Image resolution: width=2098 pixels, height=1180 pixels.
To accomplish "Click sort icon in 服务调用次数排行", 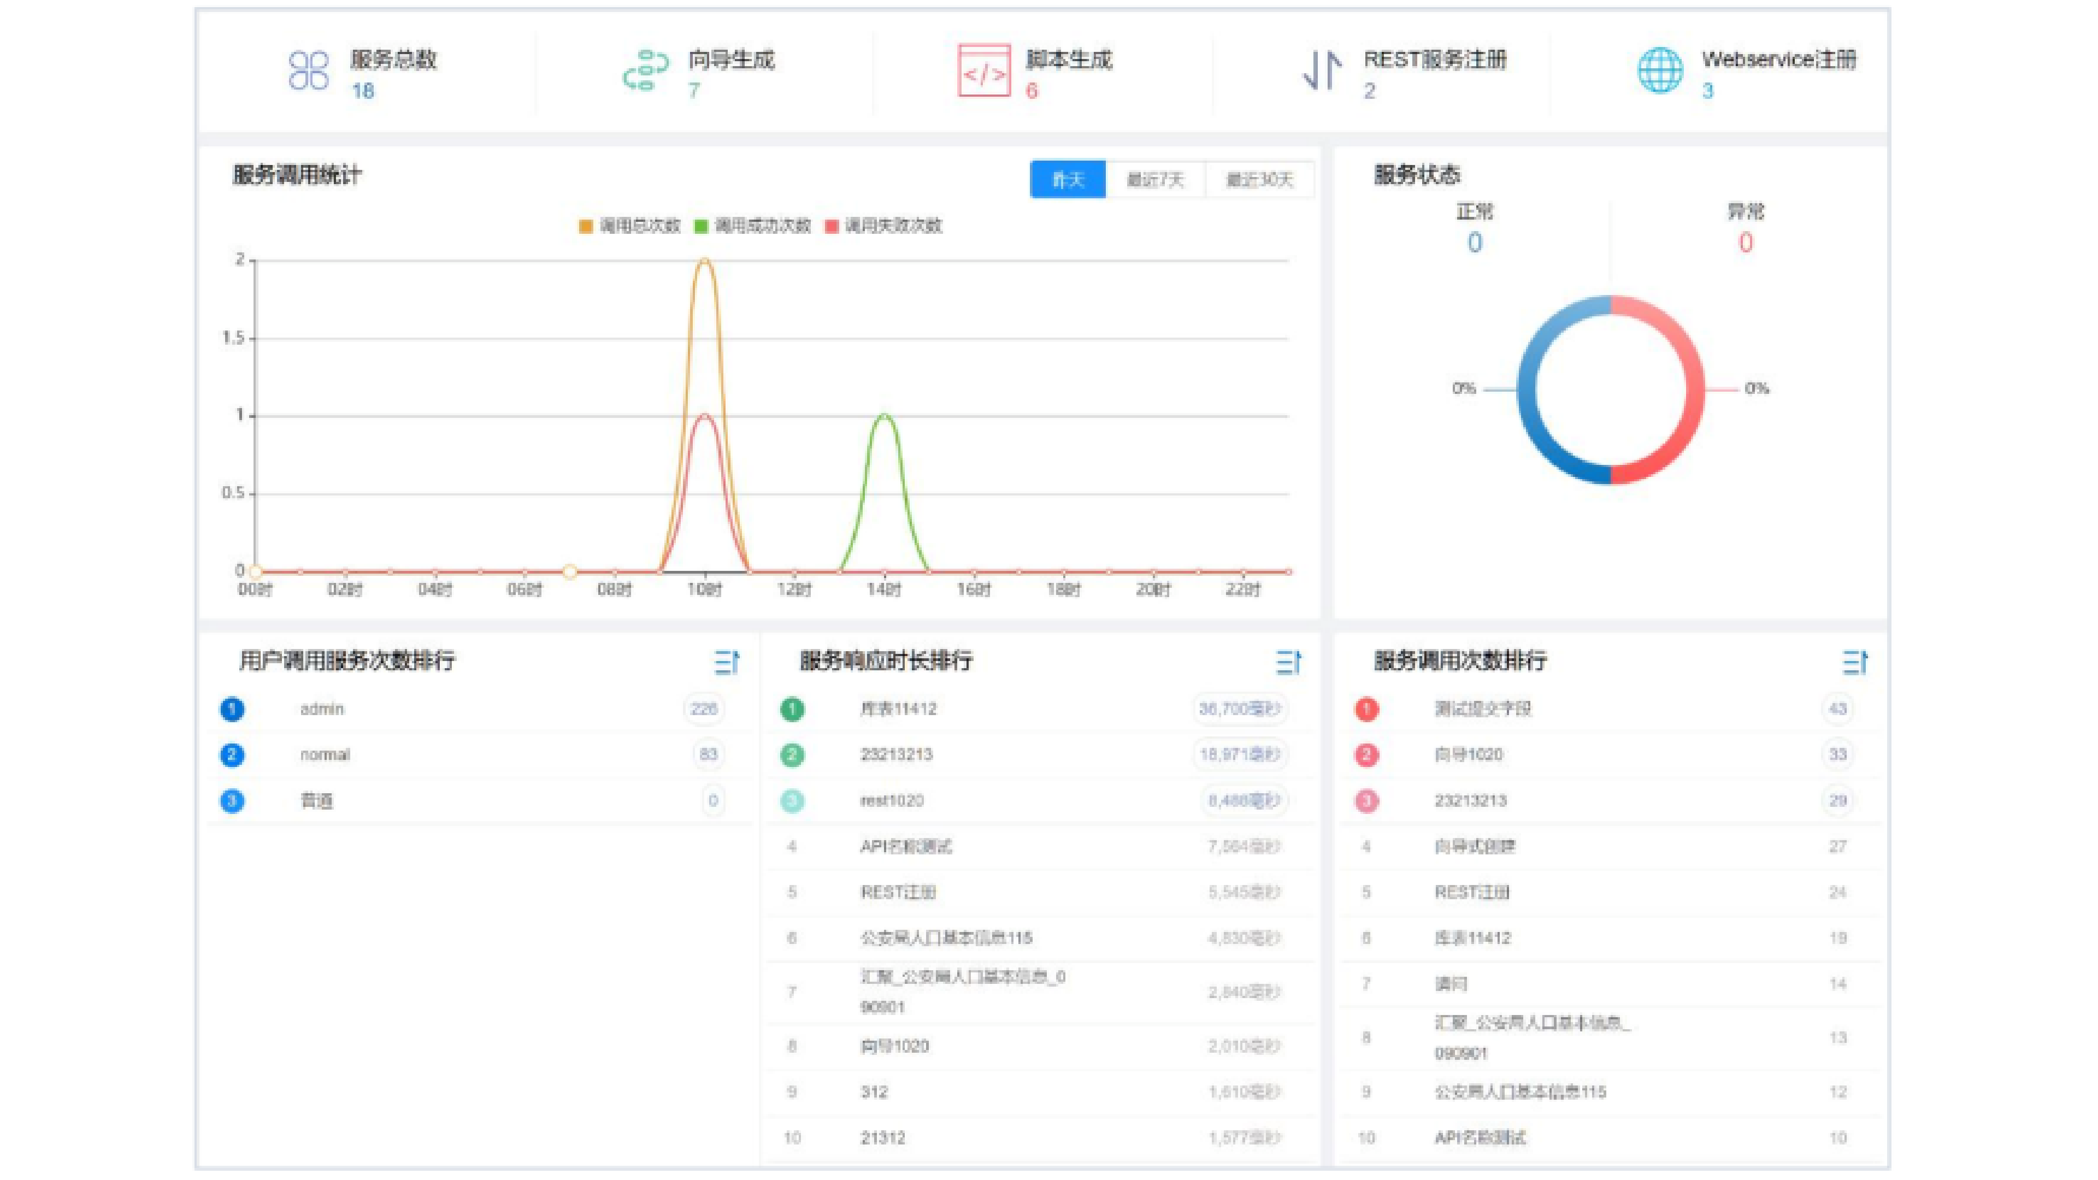I will coord(1855,662).
